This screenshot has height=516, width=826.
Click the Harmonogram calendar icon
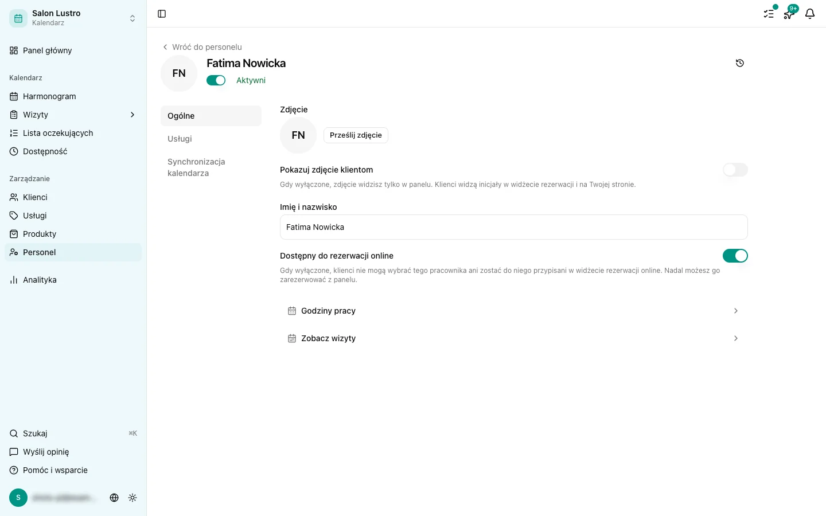tap(14, 96)
